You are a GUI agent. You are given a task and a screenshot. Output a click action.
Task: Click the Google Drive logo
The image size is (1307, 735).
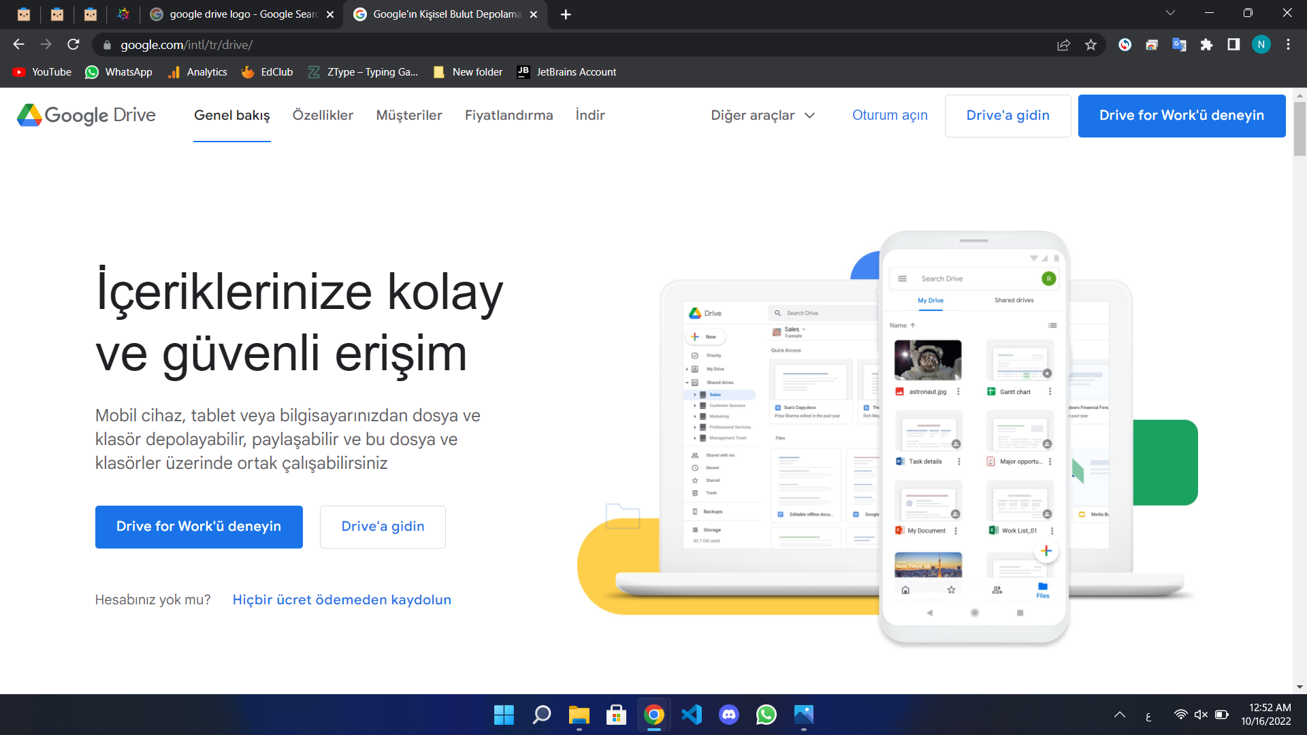coord(86,115)
